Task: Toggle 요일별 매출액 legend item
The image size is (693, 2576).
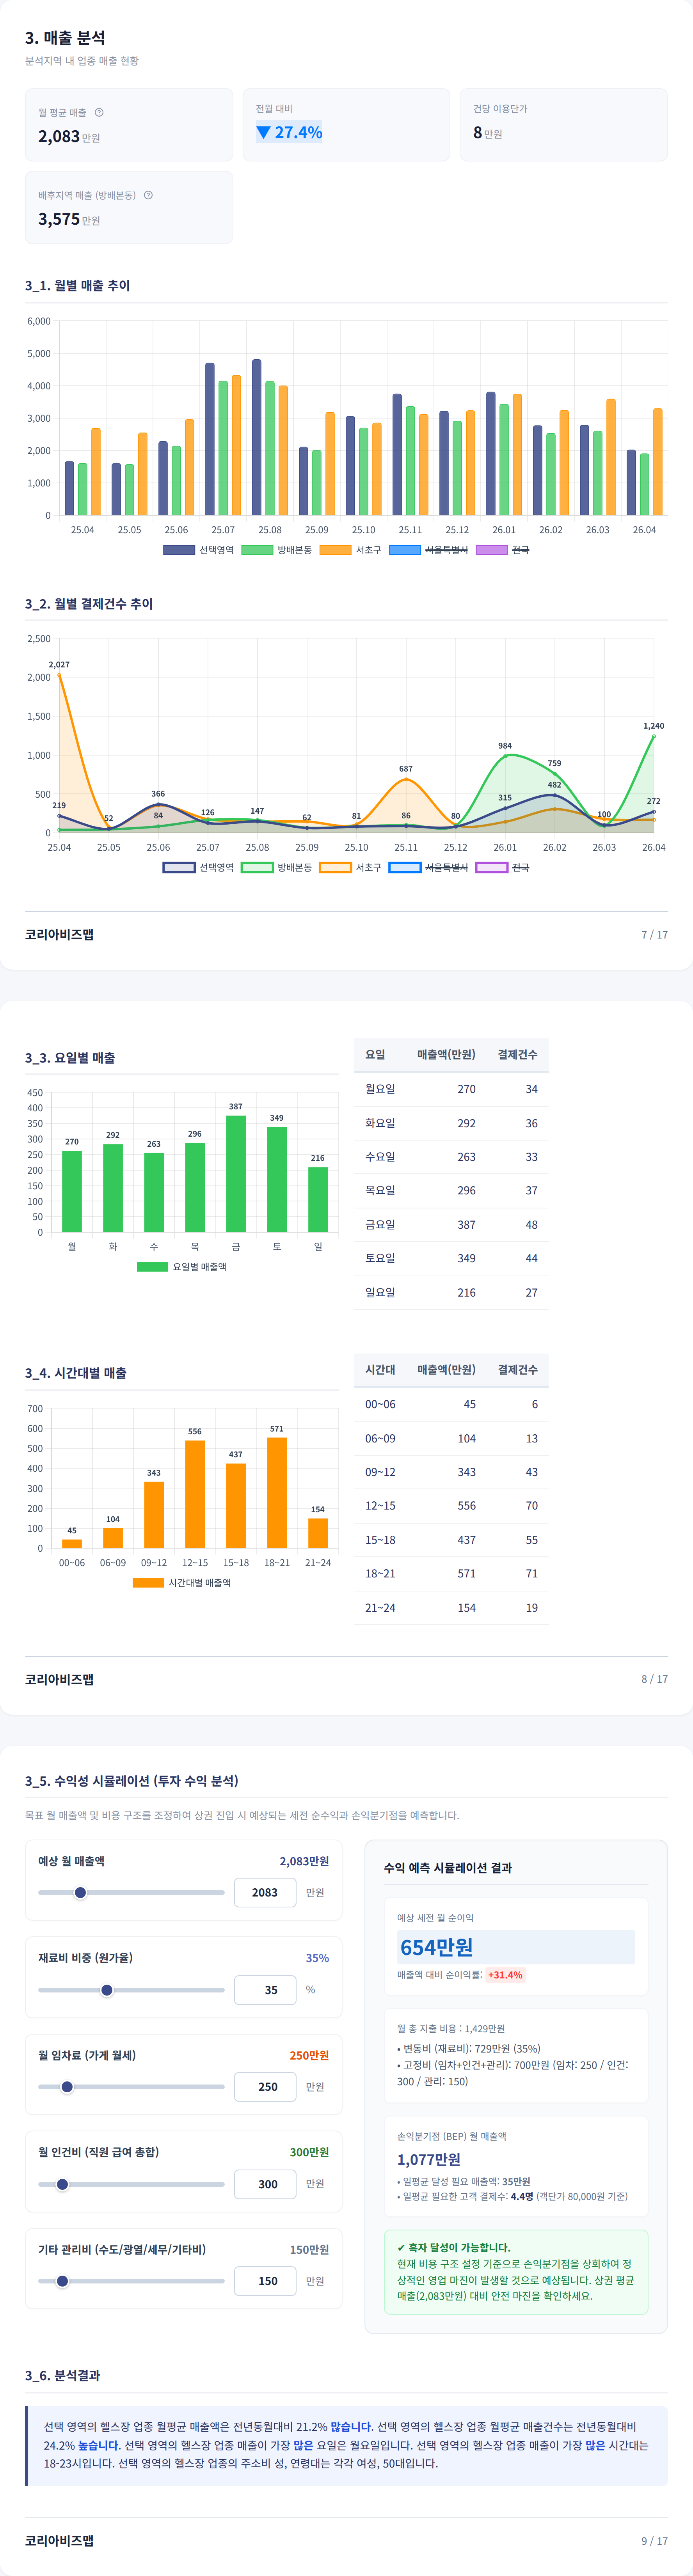Action: [182, 1266]
